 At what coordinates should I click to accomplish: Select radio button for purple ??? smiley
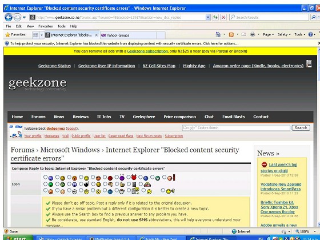[x=117, y=177]
